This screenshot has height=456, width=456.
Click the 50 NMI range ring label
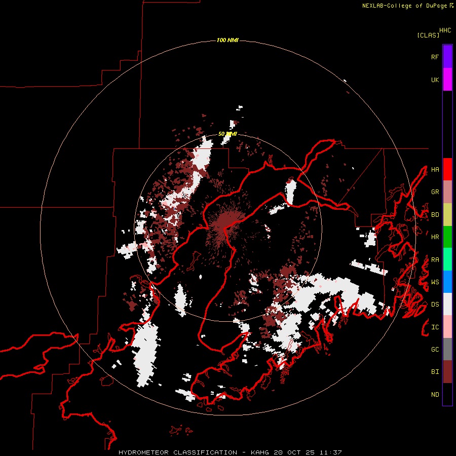pos(227,134)
